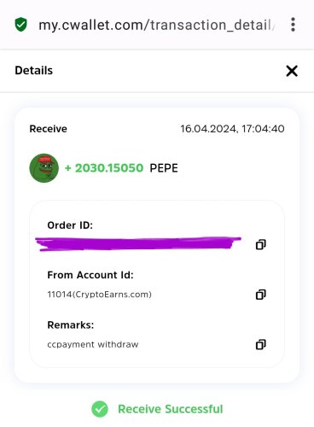Image resolution: width=314 pixels, height=427 pixels.
Task: Select the Details header title
Action: click(x=34, y=71)
